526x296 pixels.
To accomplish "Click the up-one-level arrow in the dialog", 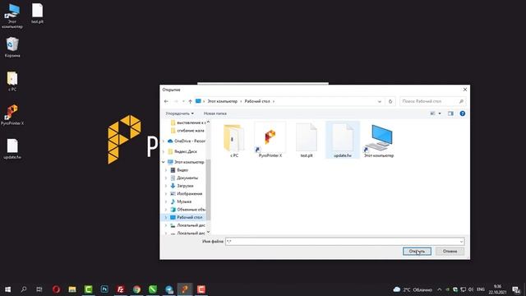I will (190, 101).
